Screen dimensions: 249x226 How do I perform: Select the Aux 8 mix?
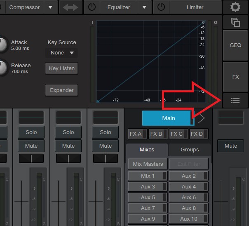click(189, 208)
